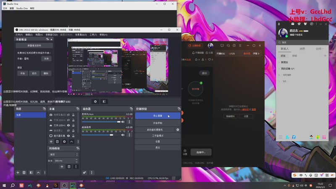This screenshot has width=336, height=189.
Task: Open properties gear below OBS preview
Action: [x=95, y=102]
